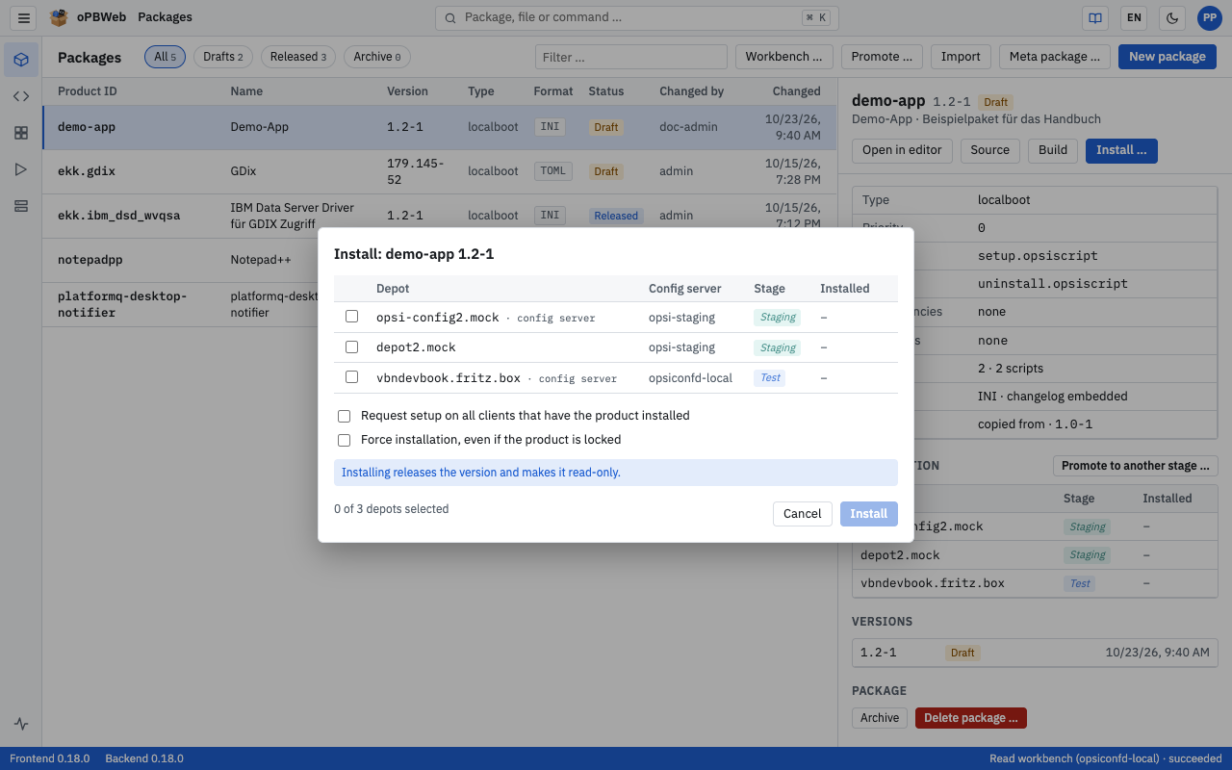Viewport: 1232px width, 770px height.
Task: Switch to the Archive filter tab
Action: click(x=377, y=57)
